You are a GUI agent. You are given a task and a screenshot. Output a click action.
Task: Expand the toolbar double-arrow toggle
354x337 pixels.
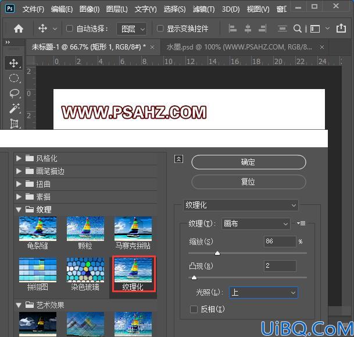[x=8, y=42]
